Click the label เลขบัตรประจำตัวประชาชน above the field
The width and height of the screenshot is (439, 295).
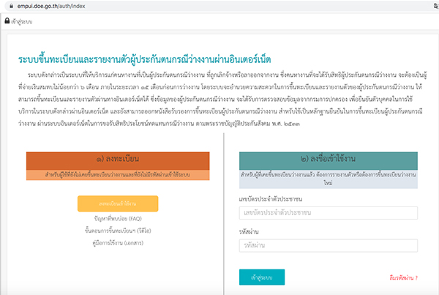click(x=271, y=199)
